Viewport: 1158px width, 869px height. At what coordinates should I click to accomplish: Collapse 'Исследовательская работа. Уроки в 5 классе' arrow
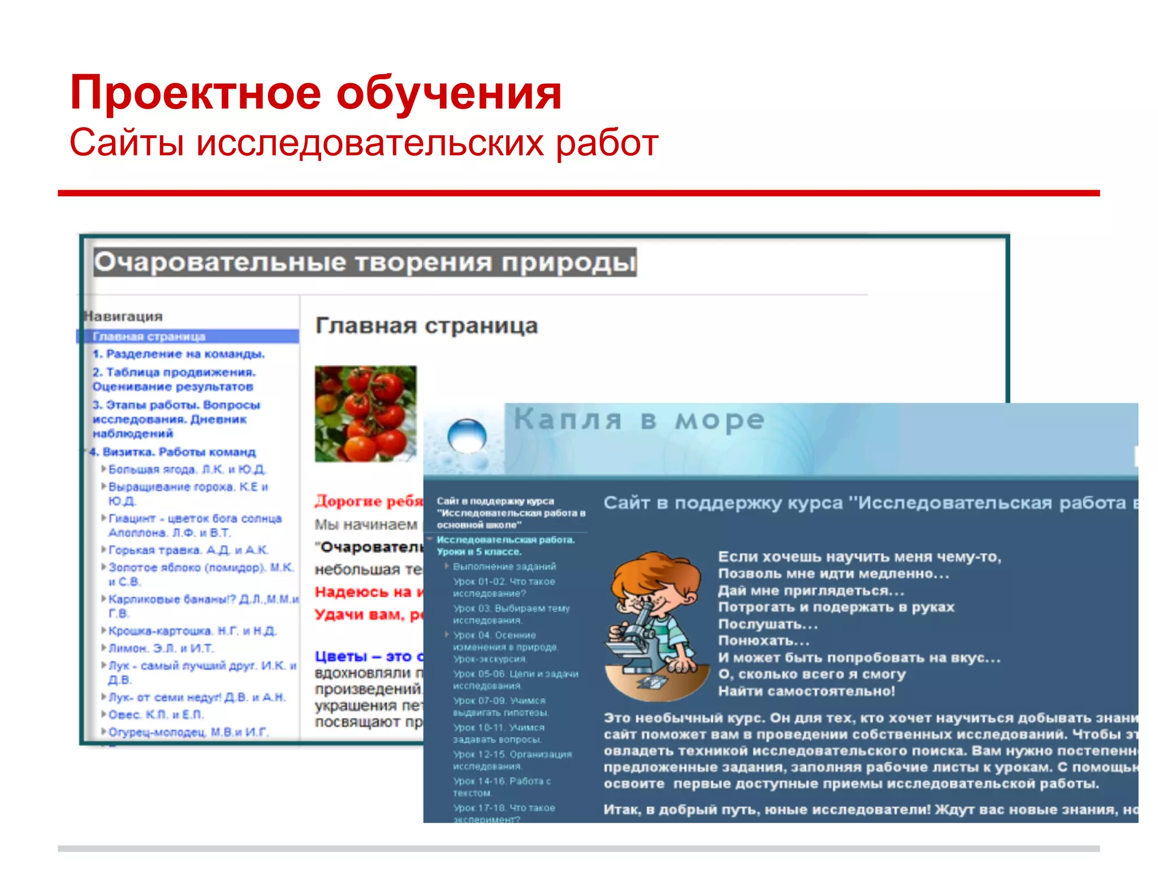(x=430, y=540)
